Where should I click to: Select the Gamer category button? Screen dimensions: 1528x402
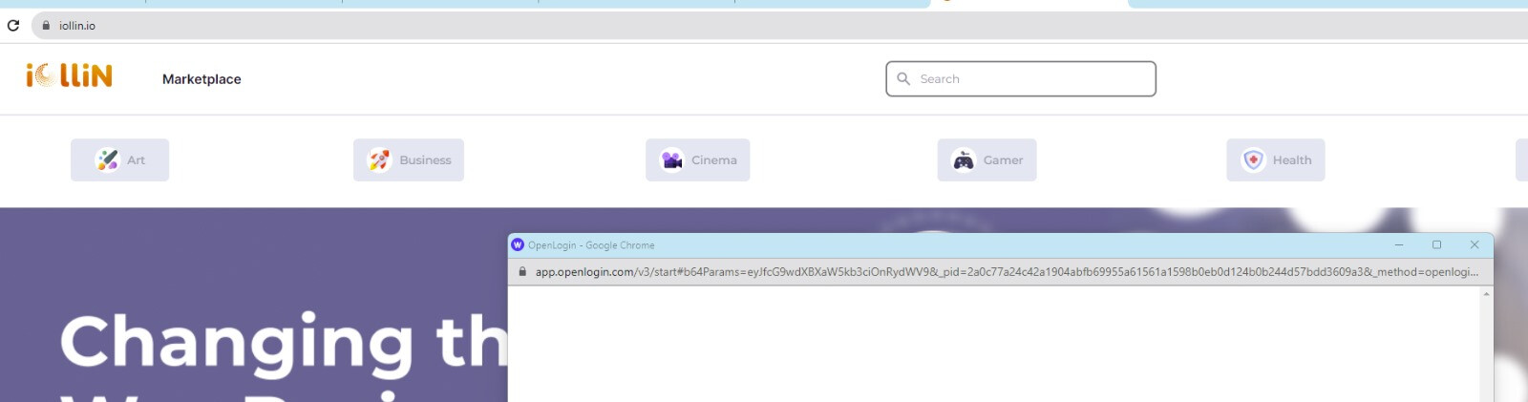point(987,160)
